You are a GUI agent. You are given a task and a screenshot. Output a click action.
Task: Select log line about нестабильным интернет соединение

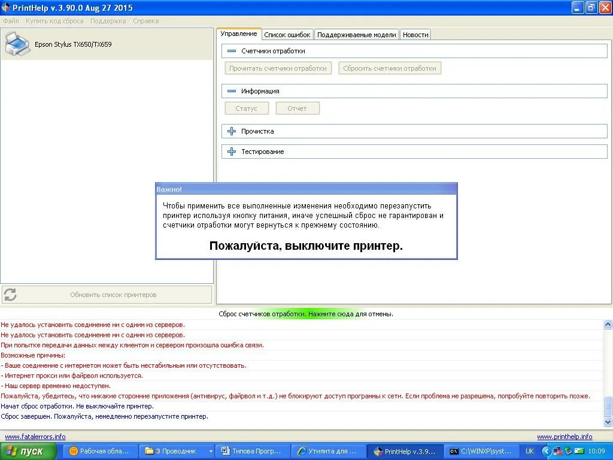[x=123, y=365]
